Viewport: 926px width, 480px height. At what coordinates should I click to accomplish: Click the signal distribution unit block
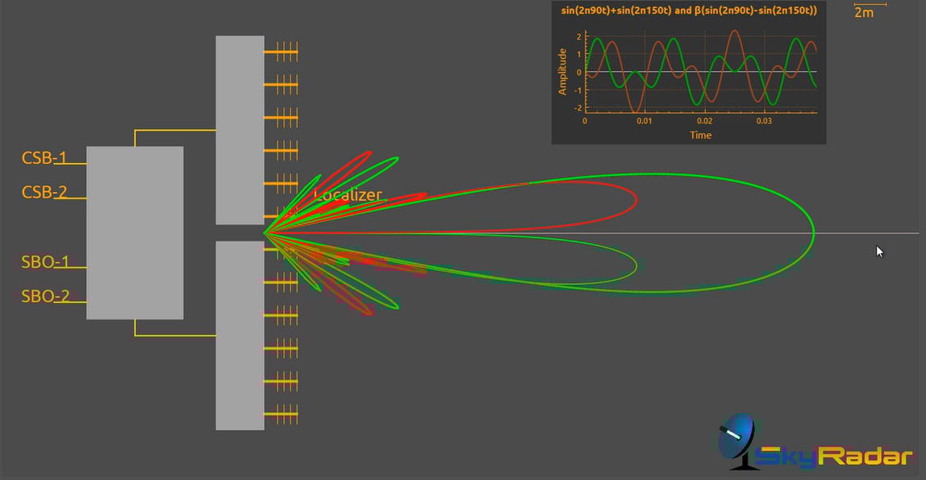pos(136,232)
